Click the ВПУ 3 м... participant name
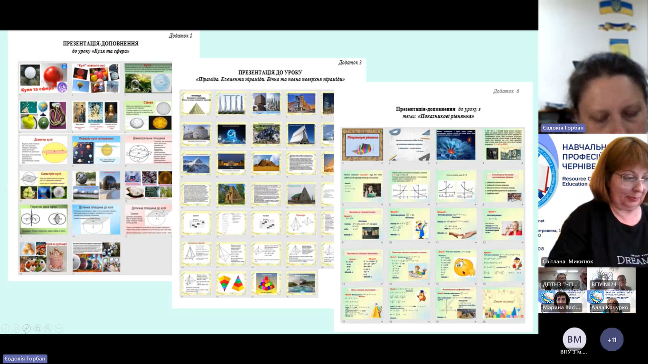The height and width of the screenshot is (364, 648). pos(573,352)
